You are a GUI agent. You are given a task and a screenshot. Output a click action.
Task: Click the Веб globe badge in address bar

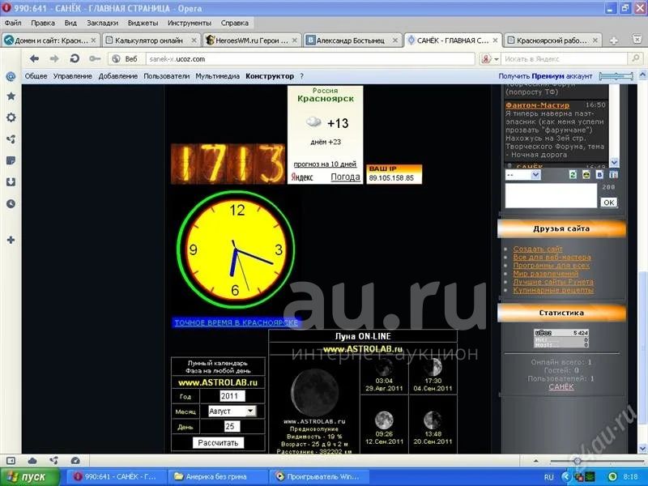click(126, 59)
